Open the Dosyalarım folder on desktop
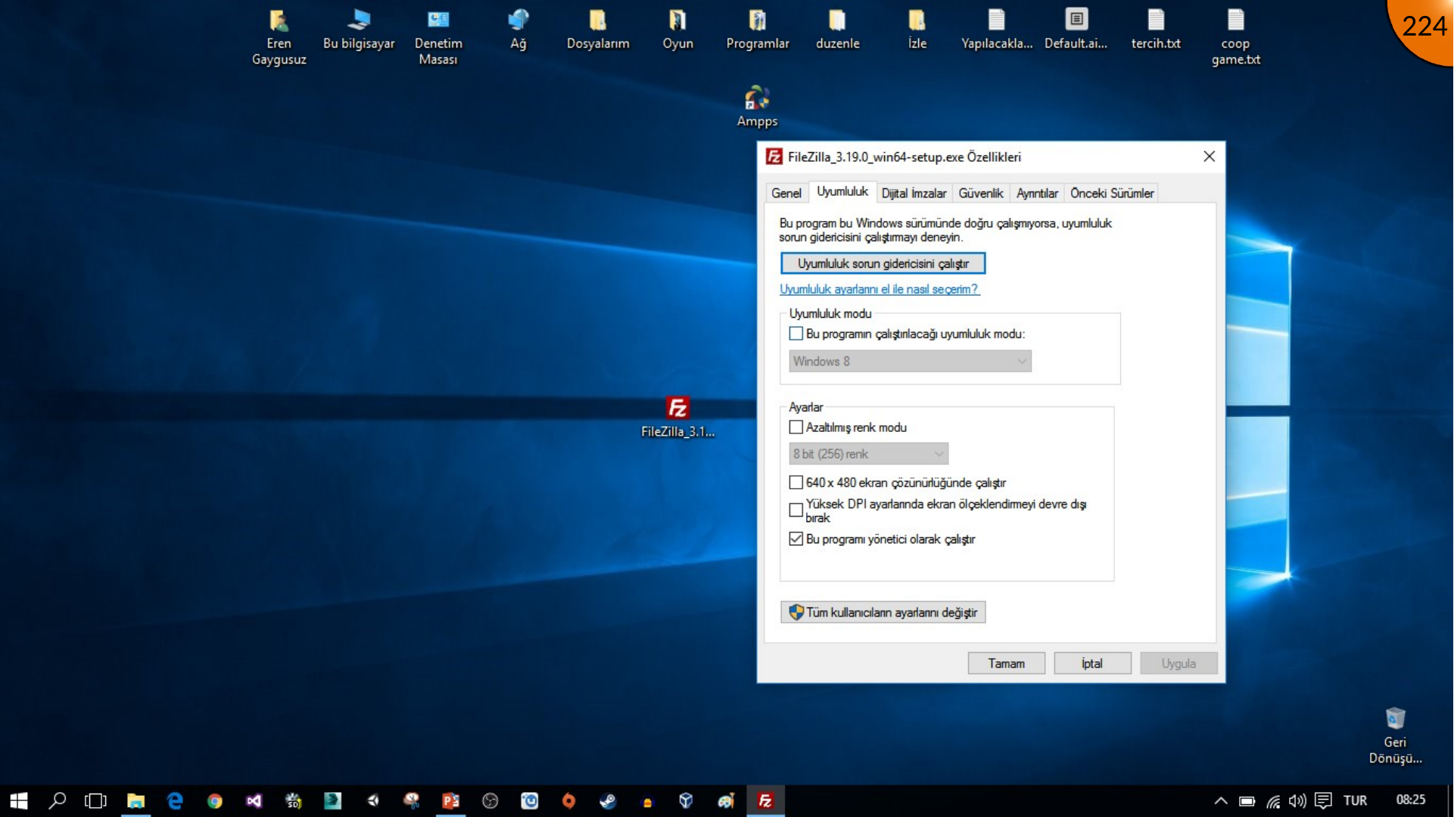The width and height of the screenshot is (1454, 817). (598, 30)
